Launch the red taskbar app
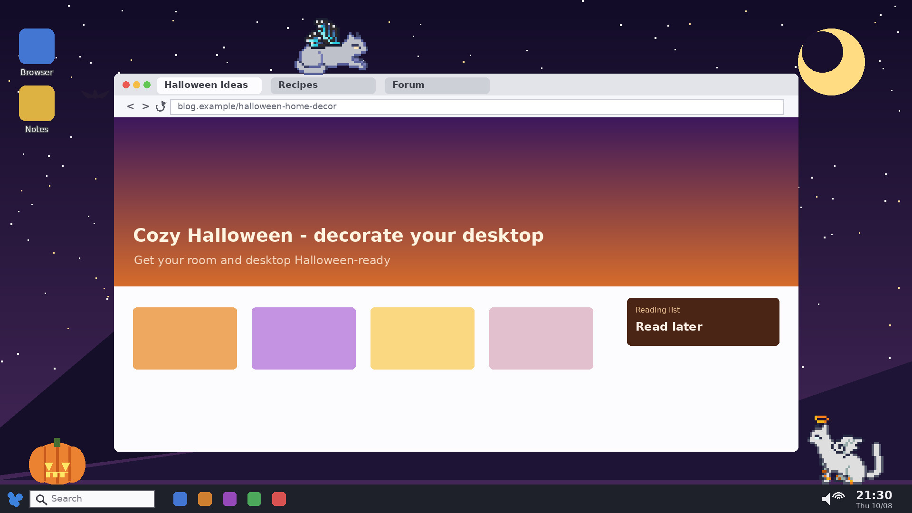Viewport: 912px width, 513px height. point(279,499)
